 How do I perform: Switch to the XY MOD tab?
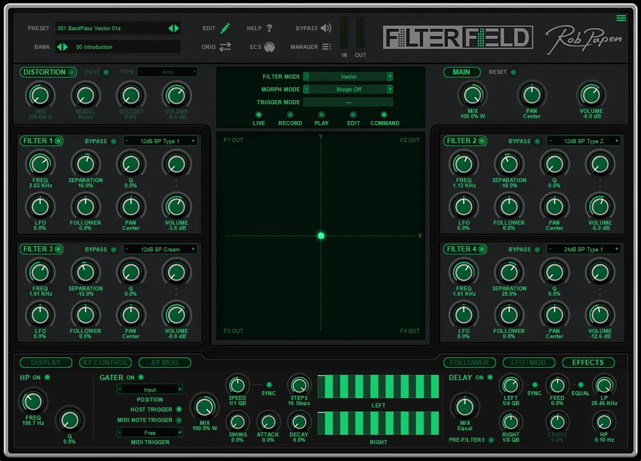pyautogui.click(x=165, y=363)
